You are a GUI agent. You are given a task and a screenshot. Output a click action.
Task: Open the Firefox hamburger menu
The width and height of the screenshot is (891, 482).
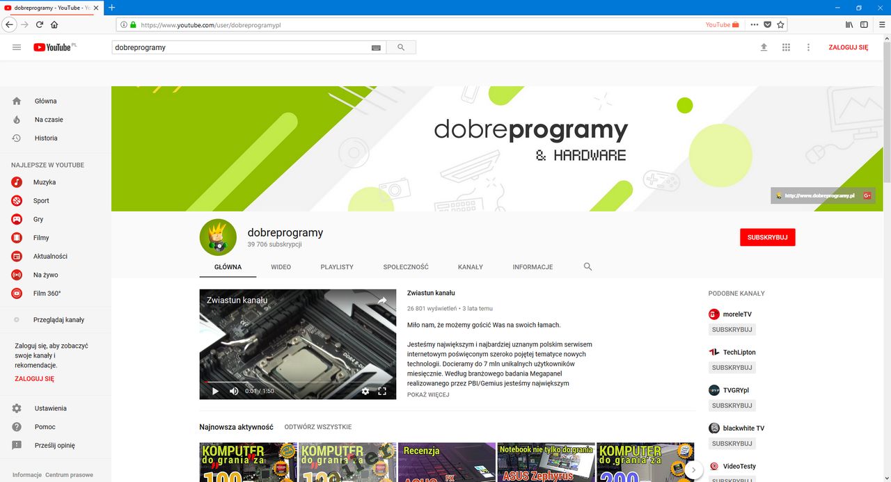(x=882, y=24)
